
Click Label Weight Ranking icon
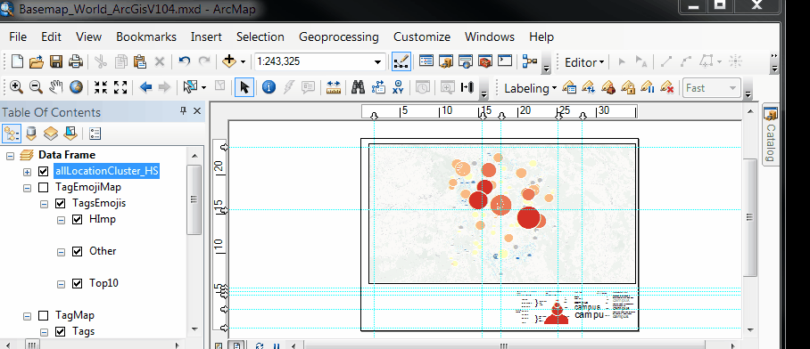click(x=608, y=87)
